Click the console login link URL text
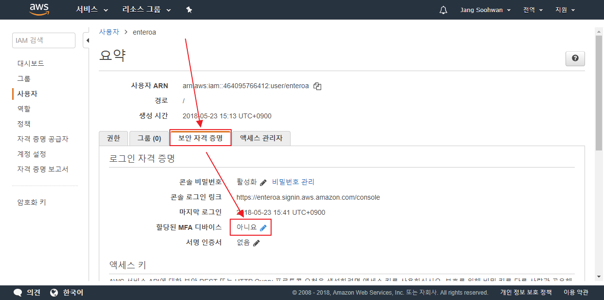The image size is (604, 300). coord(308,197)
